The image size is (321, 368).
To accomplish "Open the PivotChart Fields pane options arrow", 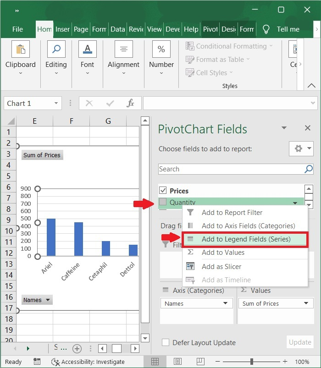I will pos(284,128).
